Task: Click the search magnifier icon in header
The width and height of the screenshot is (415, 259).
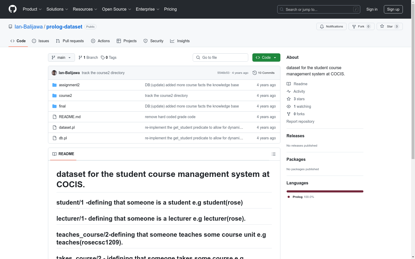Action: click(282, 9)
